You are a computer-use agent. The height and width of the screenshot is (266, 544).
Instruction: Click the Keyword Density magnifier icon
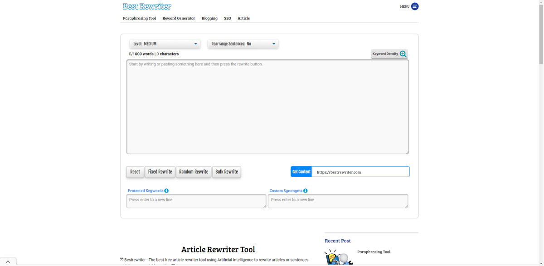coord(403,54)
